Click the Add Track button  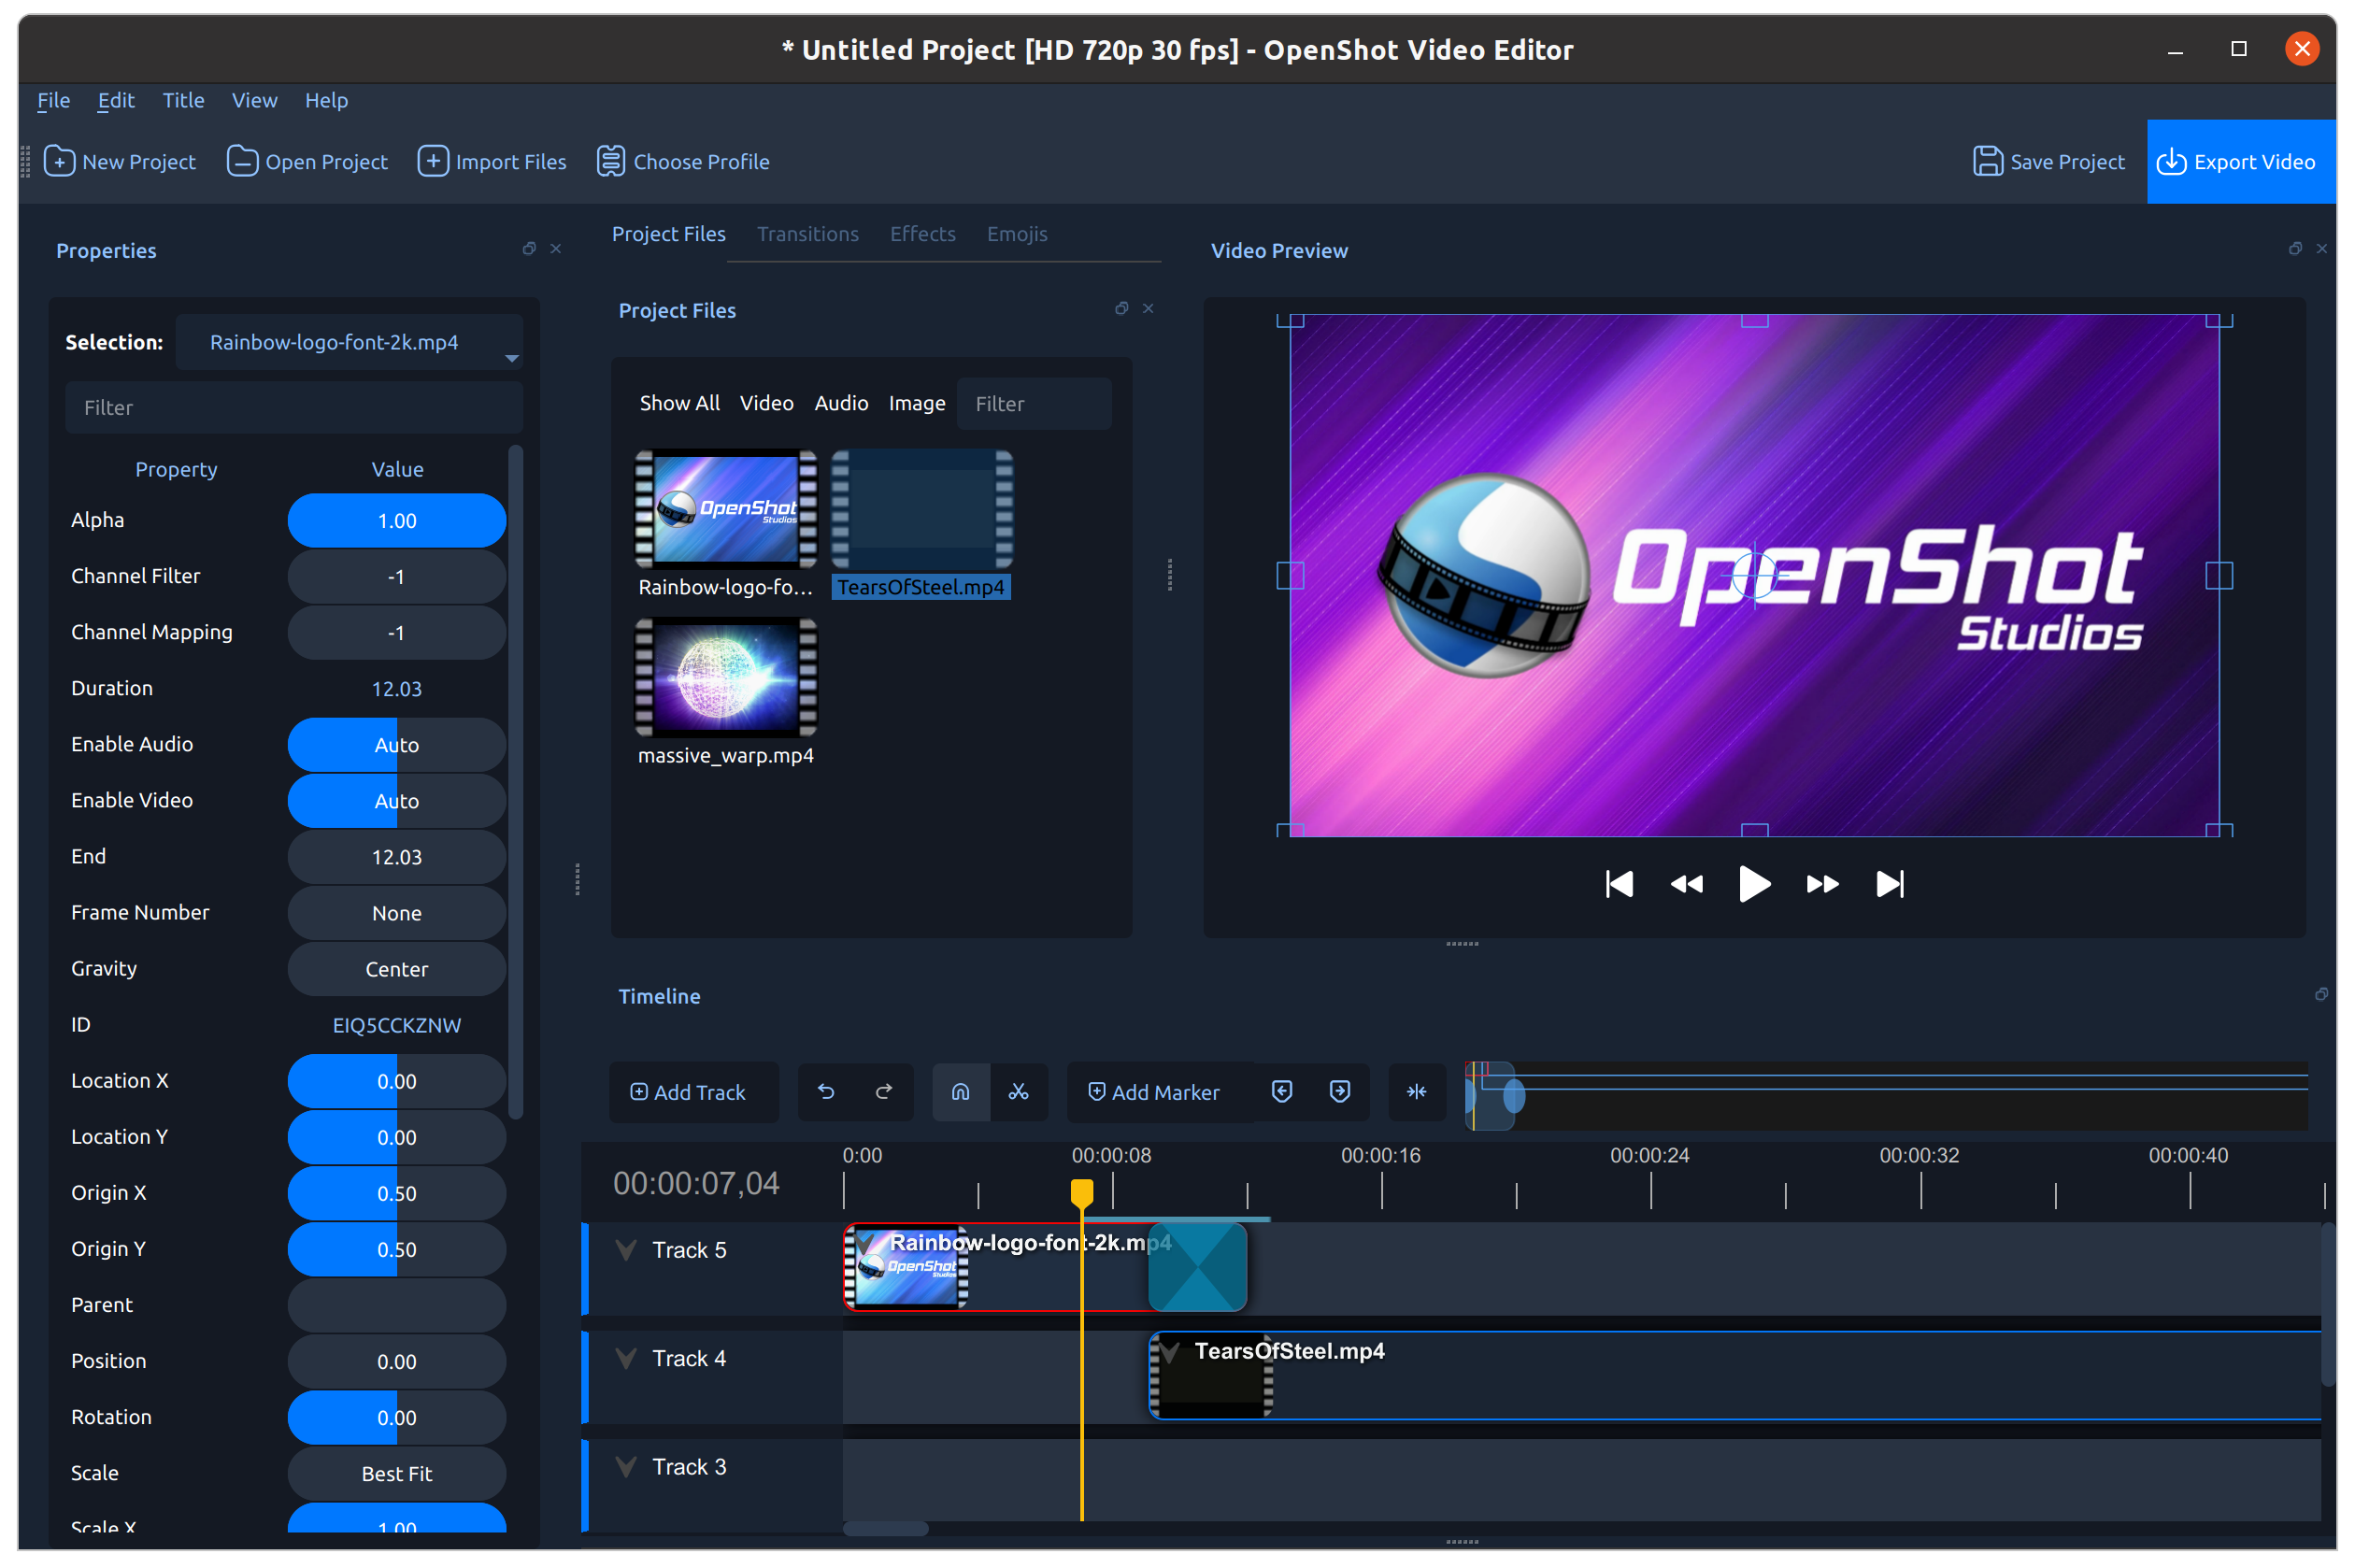(688, 1092)
